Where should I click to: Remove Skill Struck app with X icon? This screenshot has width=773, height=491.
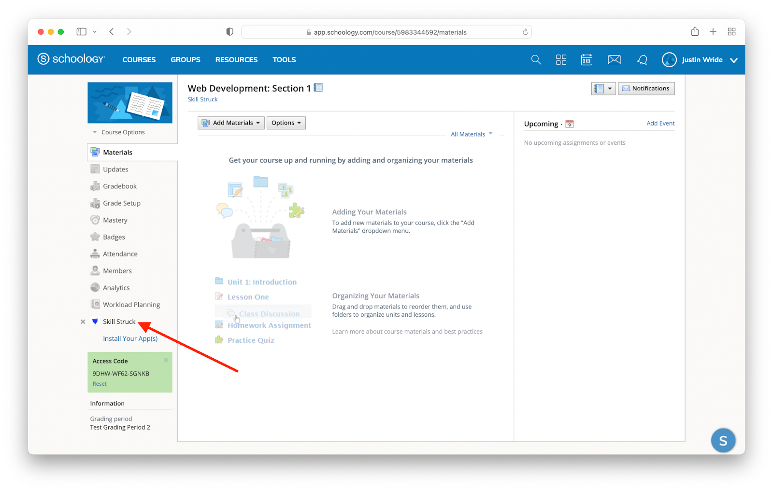(x=83, y=322)
